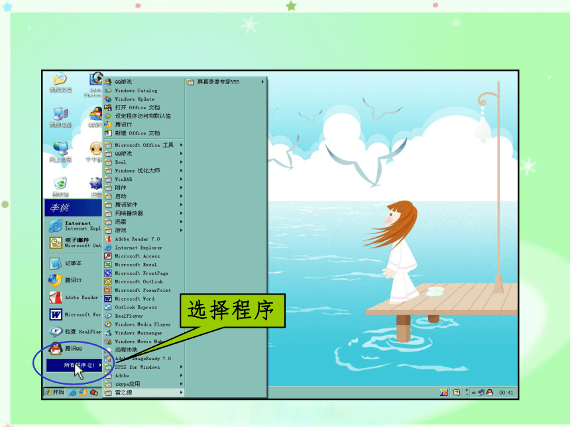570x427 pixels.
Task: Open 我的文档 desktop icon
Action: click(x=60, y=83)
